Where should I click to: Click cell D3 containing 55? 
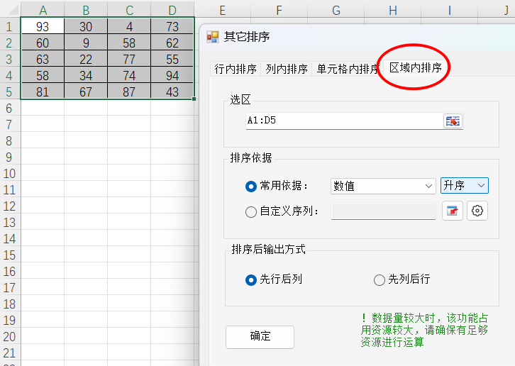coord(172,59)
